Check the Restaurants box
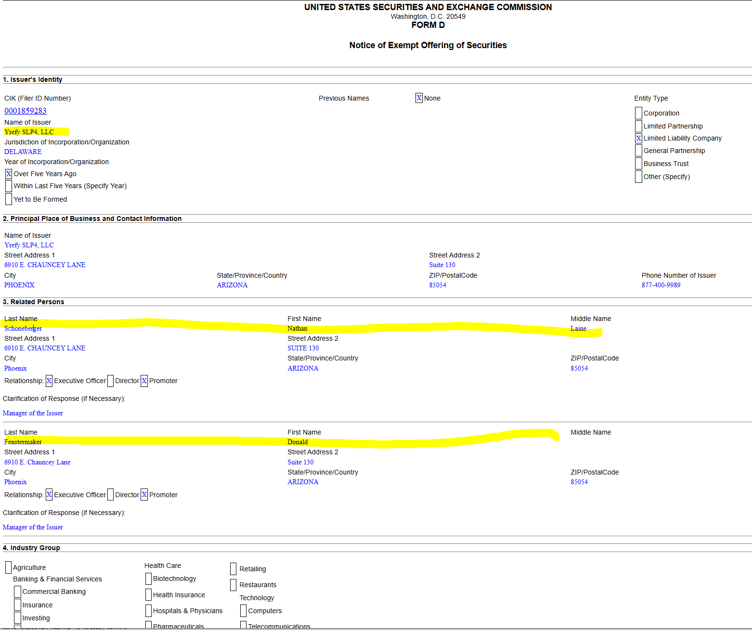This screenshot has width=752, height=630. coord(233,585)
